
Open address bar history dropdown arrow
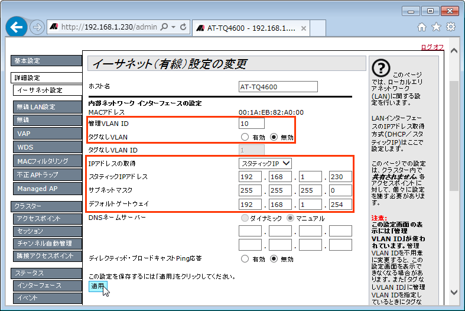(x=173, y=27)
